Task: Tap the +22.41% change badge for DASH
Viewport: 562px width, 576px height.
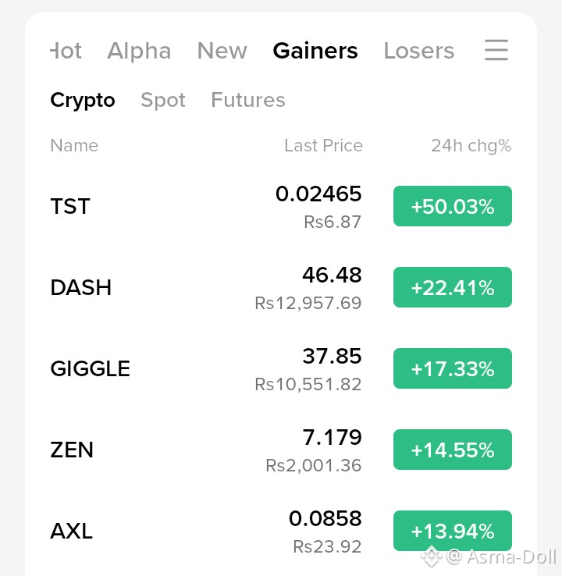Action: pos(453,287)
